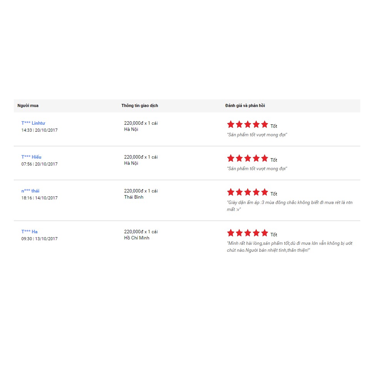This screenshot has width=368, height=368.
Task: Click the first star in n*** thái's rating
Action: pyautogui.click(x=231, y=192)
